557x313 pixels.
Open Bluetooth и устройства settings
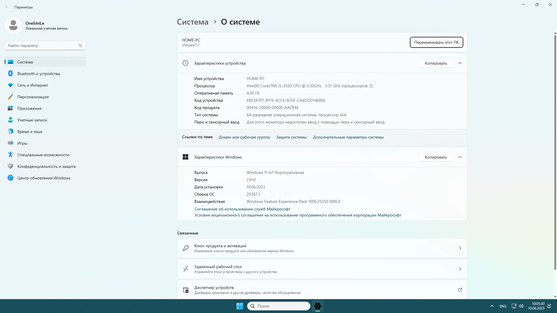click(39, 73)
